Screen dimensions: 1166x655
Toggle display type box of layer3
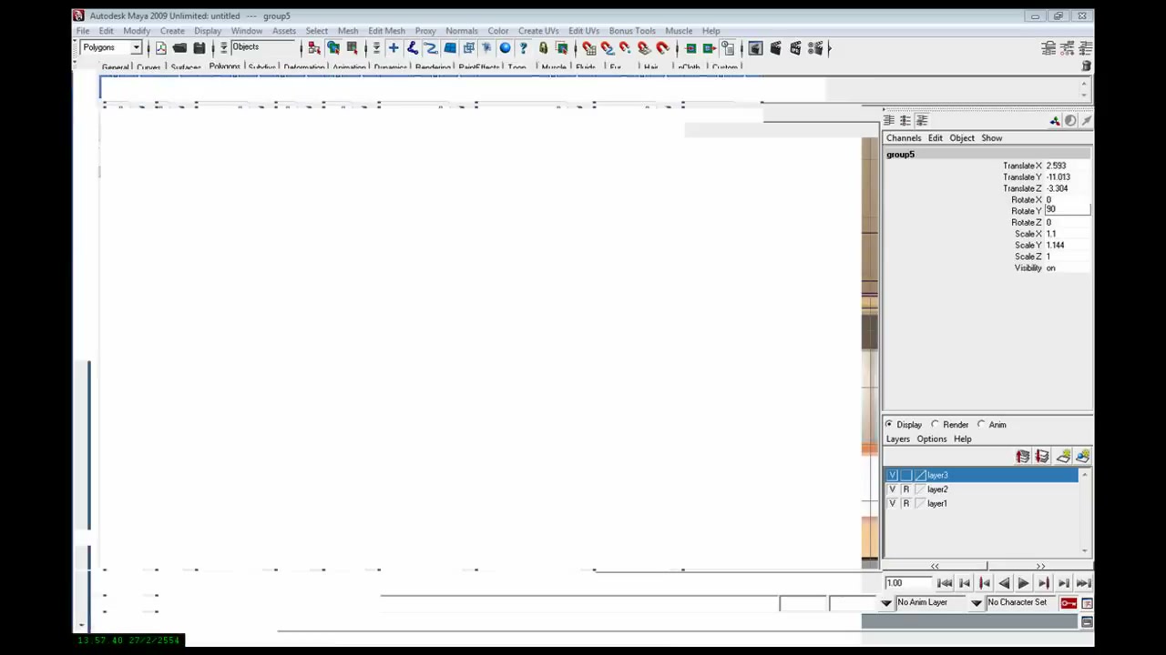906,475
